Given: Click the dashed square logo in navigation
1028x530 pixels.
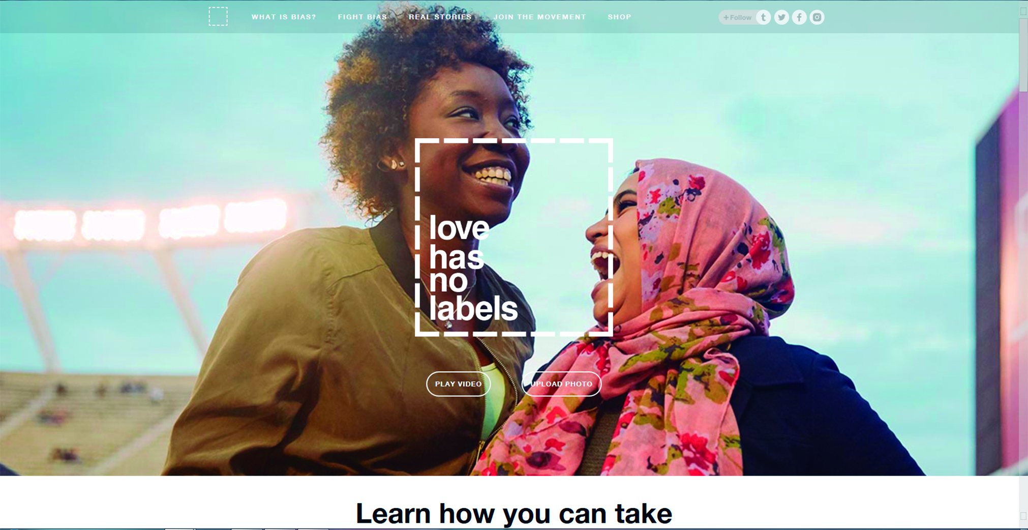Looking at the screenshot, I should [x=218, y=16].
